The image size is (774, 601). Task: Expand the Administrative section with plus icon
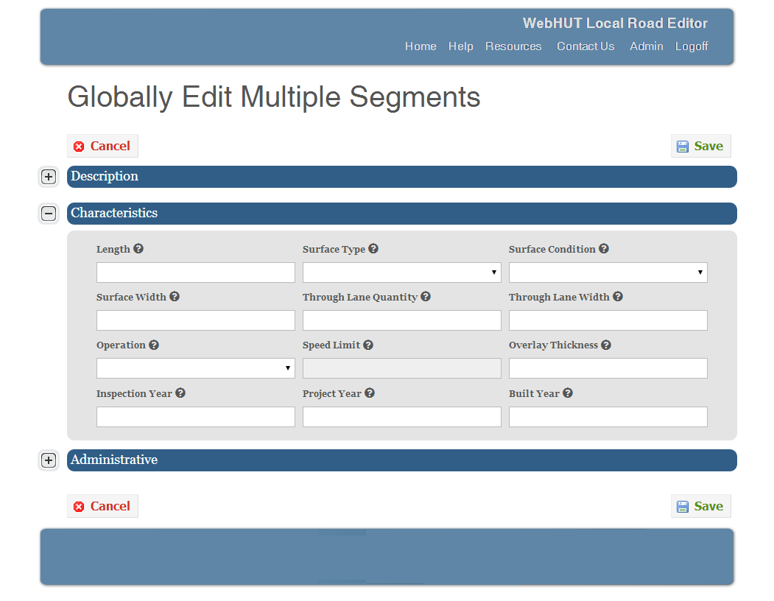pos(49,460)
